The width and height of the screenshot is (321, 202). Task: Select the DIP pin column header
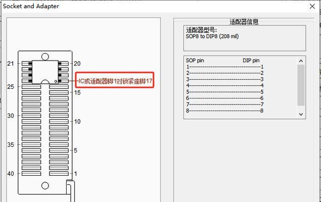[x=251, y=61]
